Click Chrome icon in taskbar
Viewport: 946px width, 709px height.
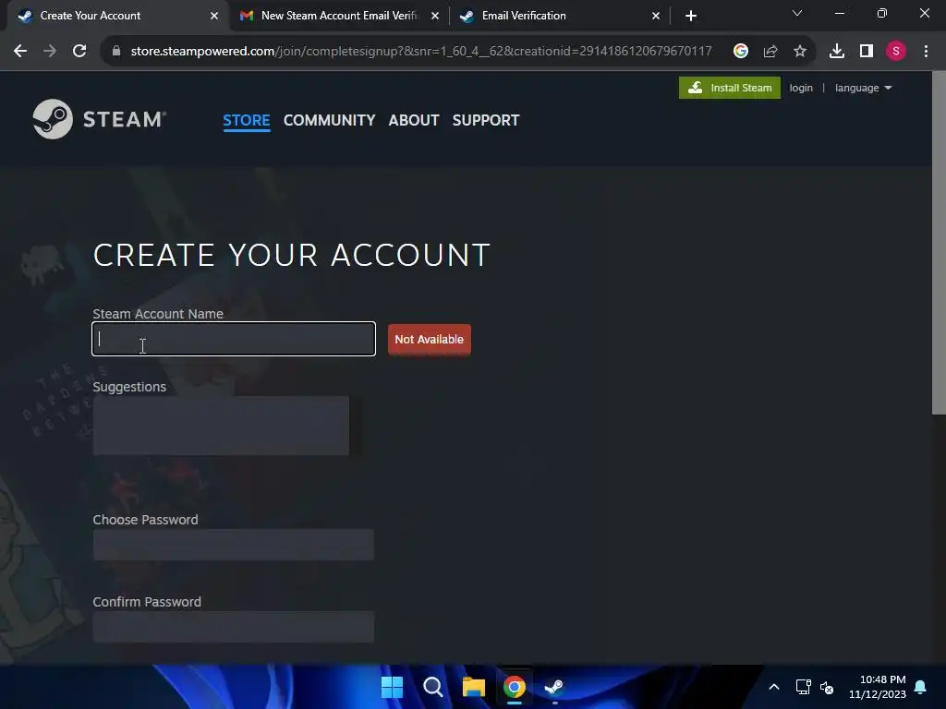coord(514,687)
